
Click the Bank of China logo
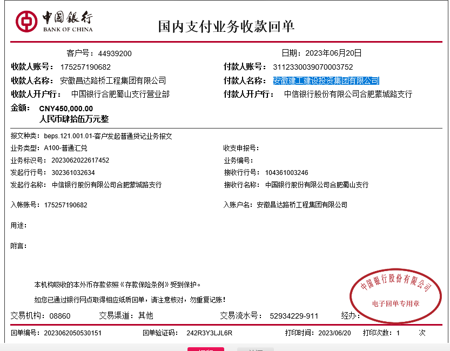pyautogui.click(x=54, y=21)
